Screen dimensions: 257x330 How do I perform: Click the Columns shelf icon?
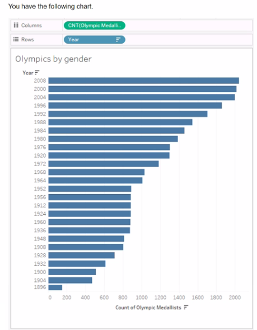pyautogui.click(x=16, y=25)
